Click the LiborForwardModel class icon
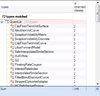Viewport: 100px width, 96px height. point(12,47)
